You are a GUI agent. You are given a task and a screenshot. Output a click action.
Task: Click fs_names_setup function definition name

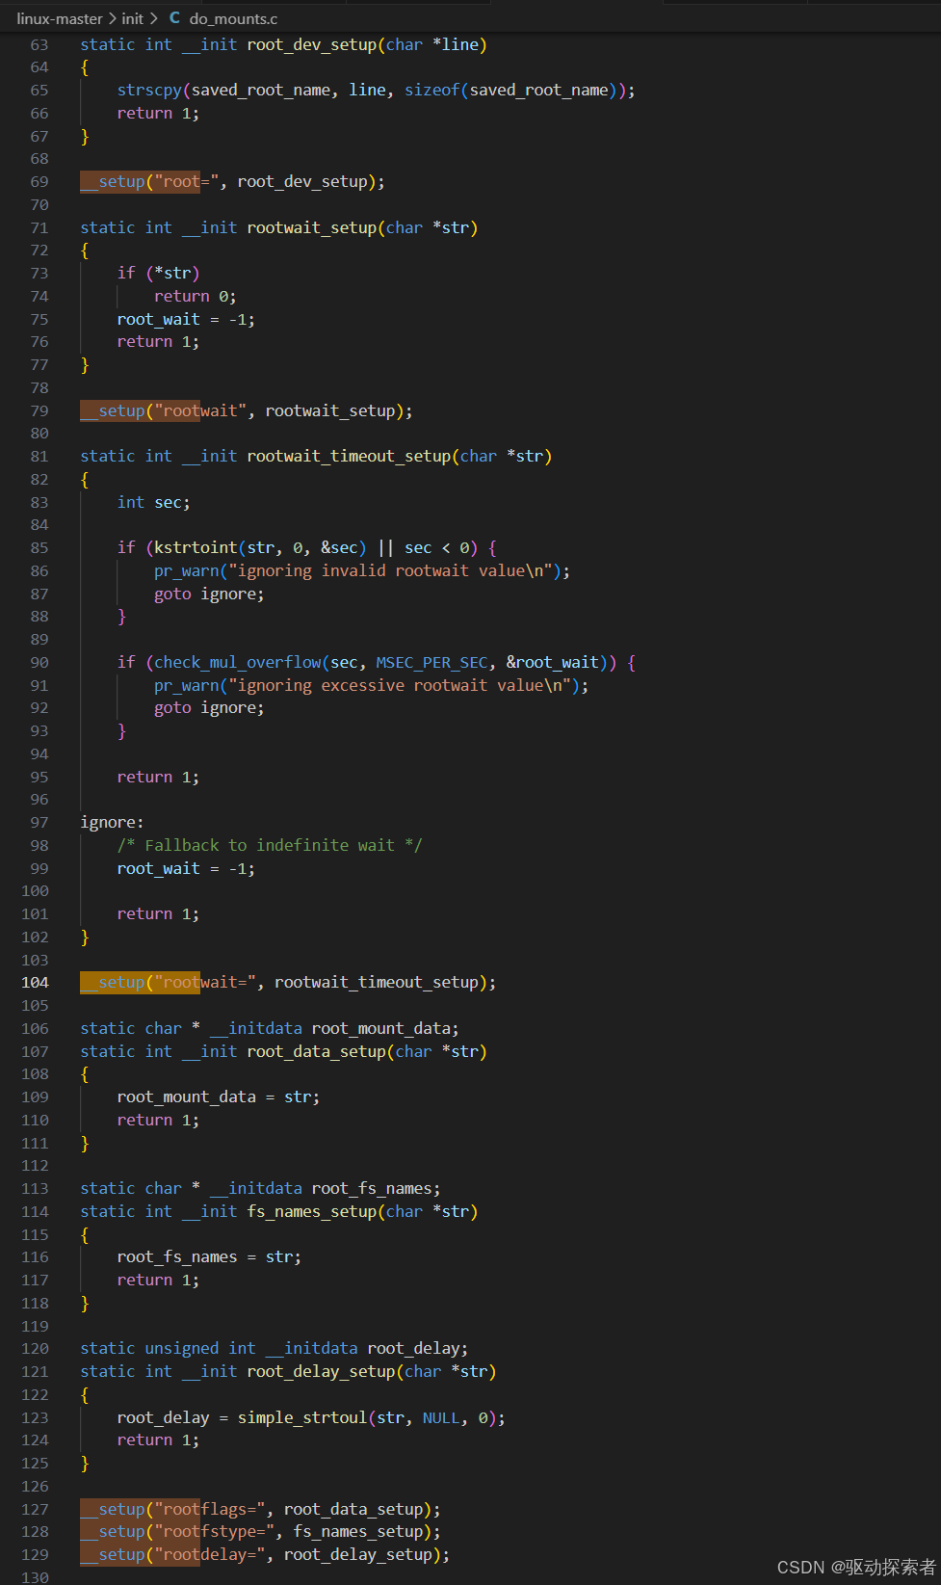(312, 1211)
